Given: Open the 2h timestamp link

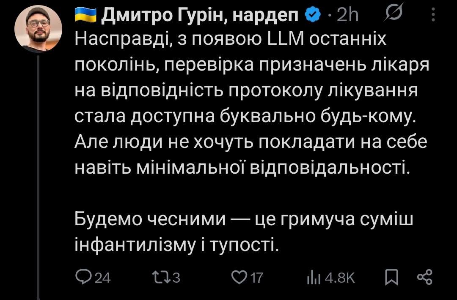Looking at the screenshot, I should click(348, 16).
